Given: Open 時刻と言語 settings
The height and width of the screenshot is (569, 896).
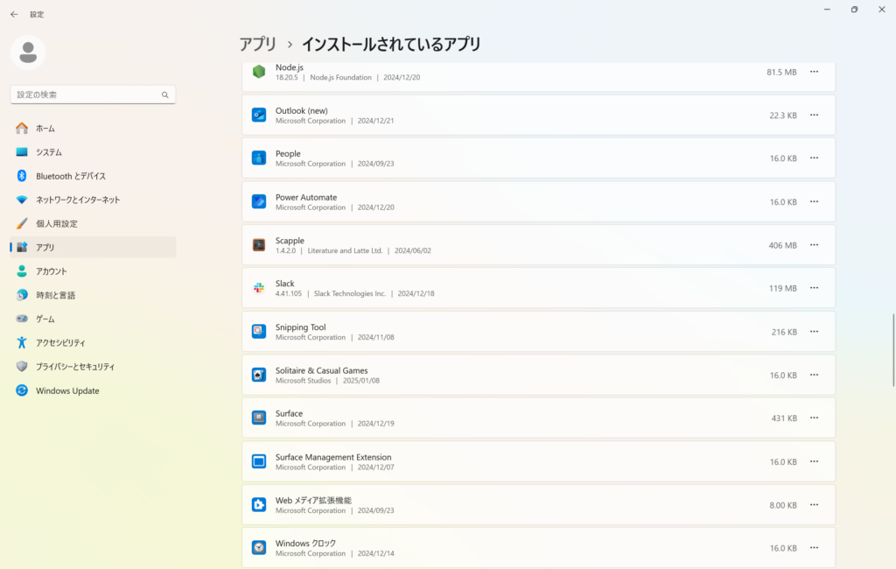Looking at the screenshot, I should pyautogui.click(x=93, y=295).
